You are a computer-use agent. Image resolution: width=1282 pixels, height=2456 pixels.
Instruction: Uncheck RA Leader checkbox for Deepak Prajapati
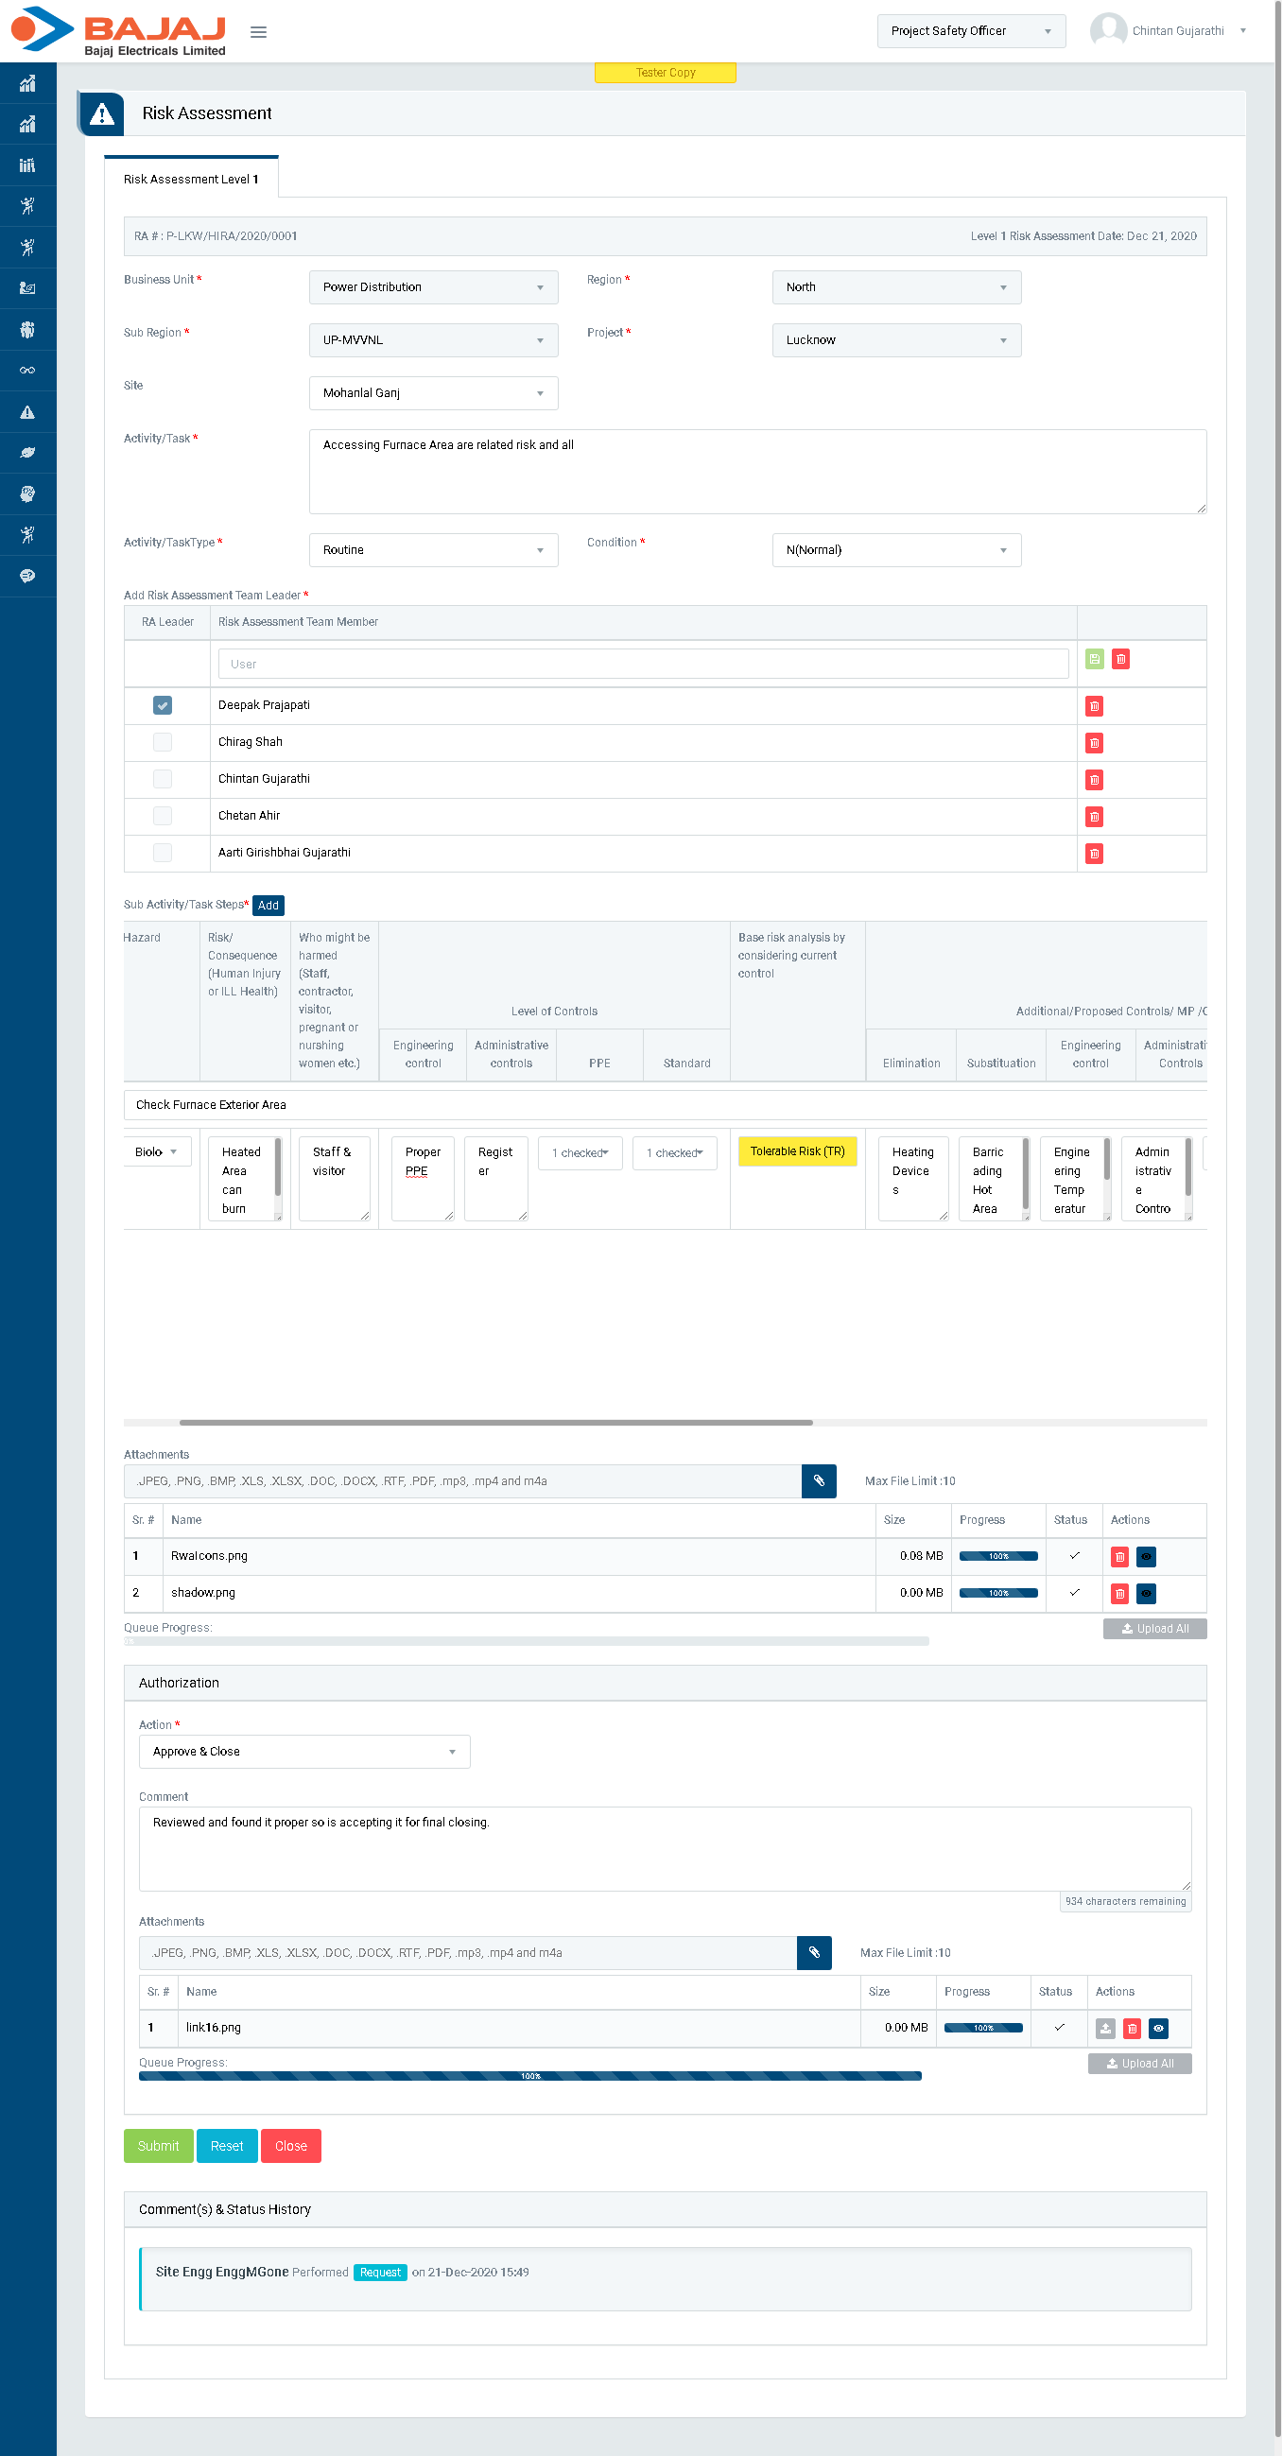(163, 705)
